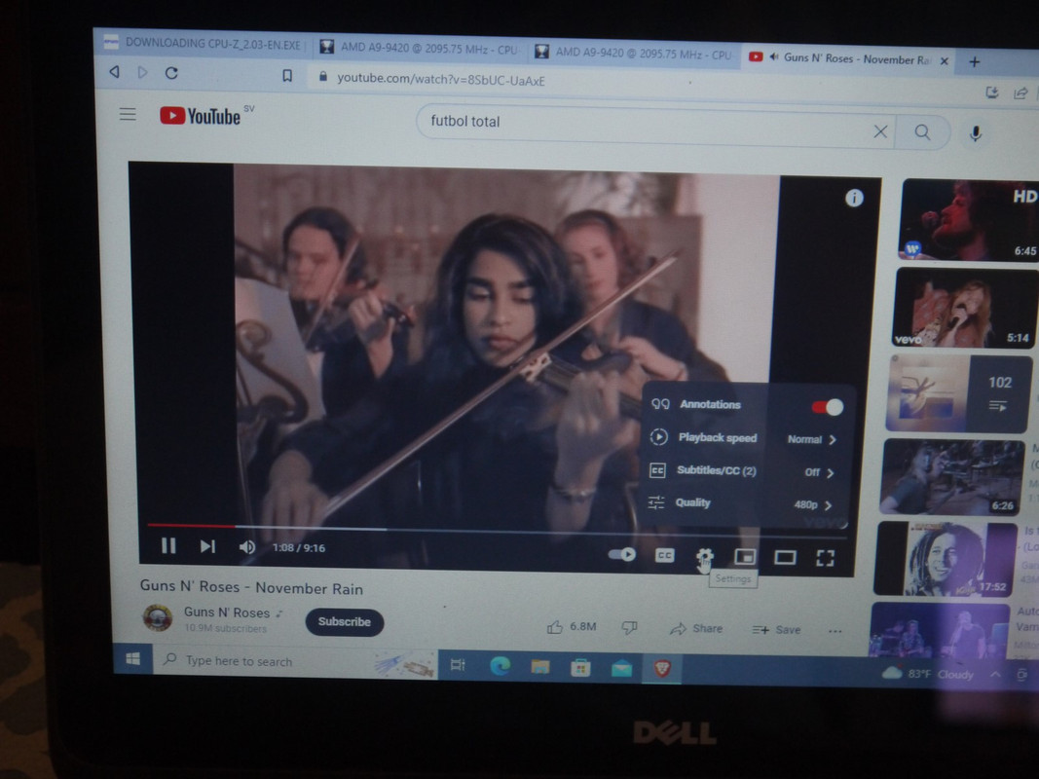Open the Guns N' Roses channel name
The height and width of the screenshot is (779, 1039).
(227, 612)
